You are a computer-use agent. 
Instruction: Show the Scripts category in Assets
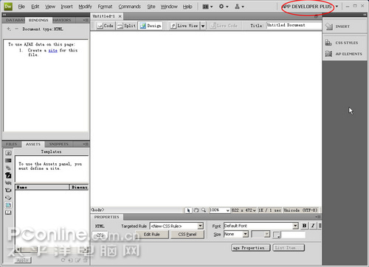tap(8, 198)
